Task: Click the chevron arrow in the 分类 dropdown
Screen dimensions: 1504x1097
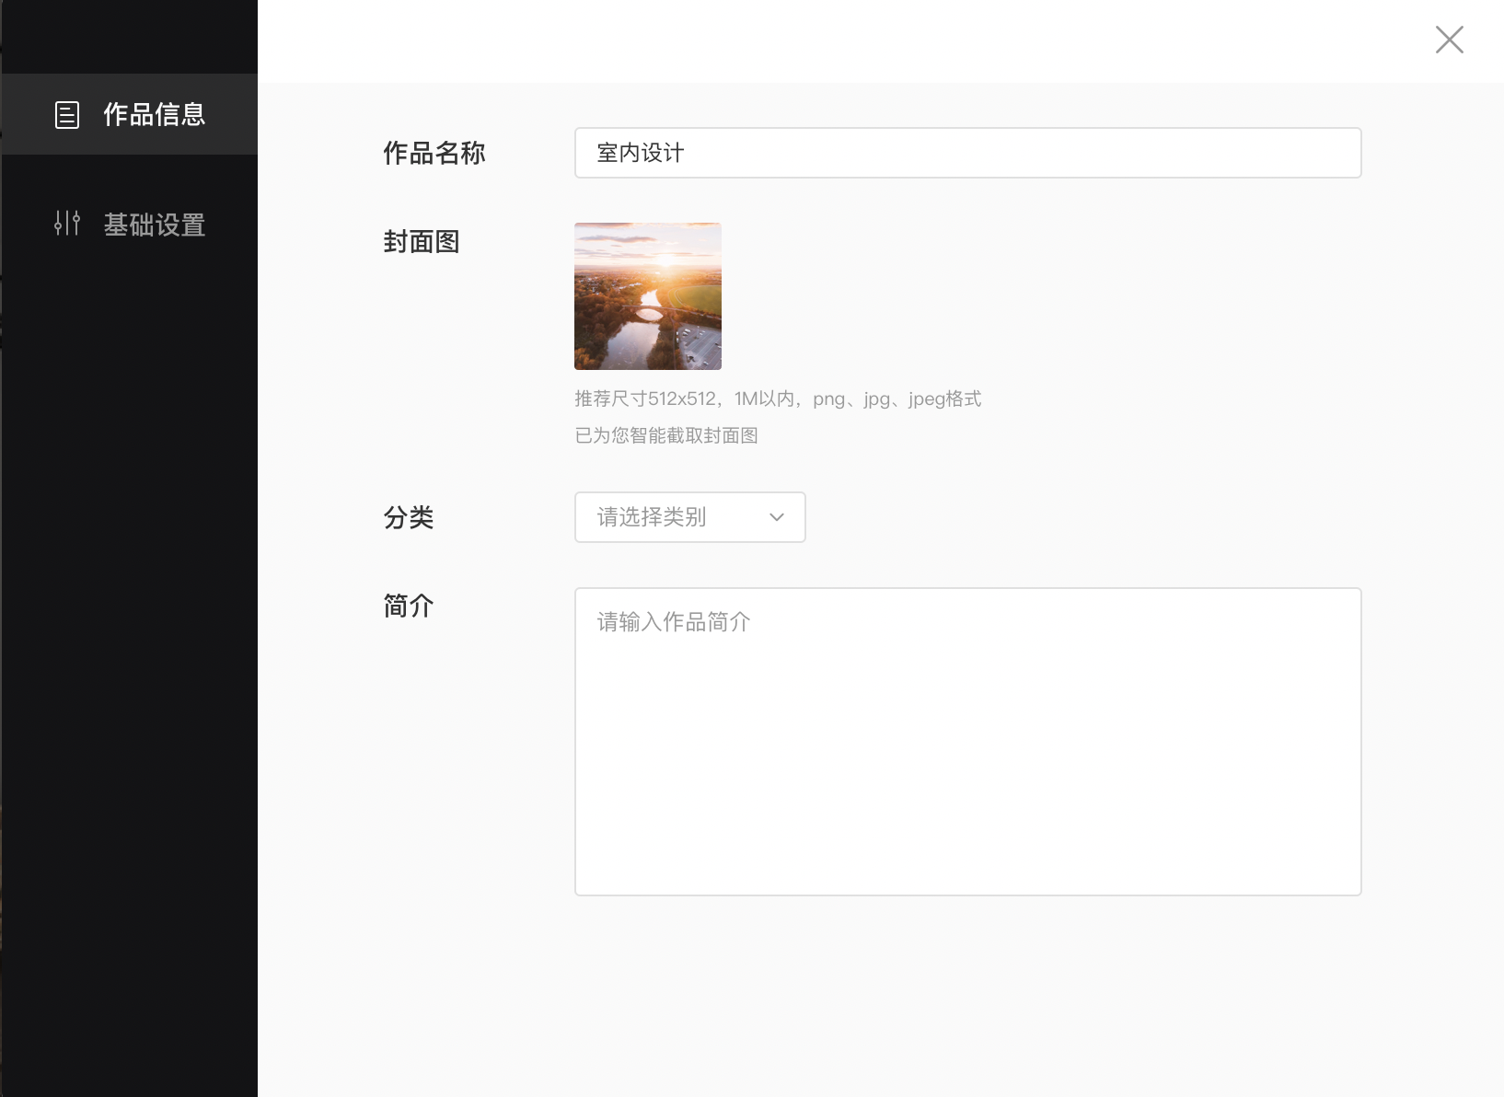Action: pyautogui.click(x=777, y=517)
